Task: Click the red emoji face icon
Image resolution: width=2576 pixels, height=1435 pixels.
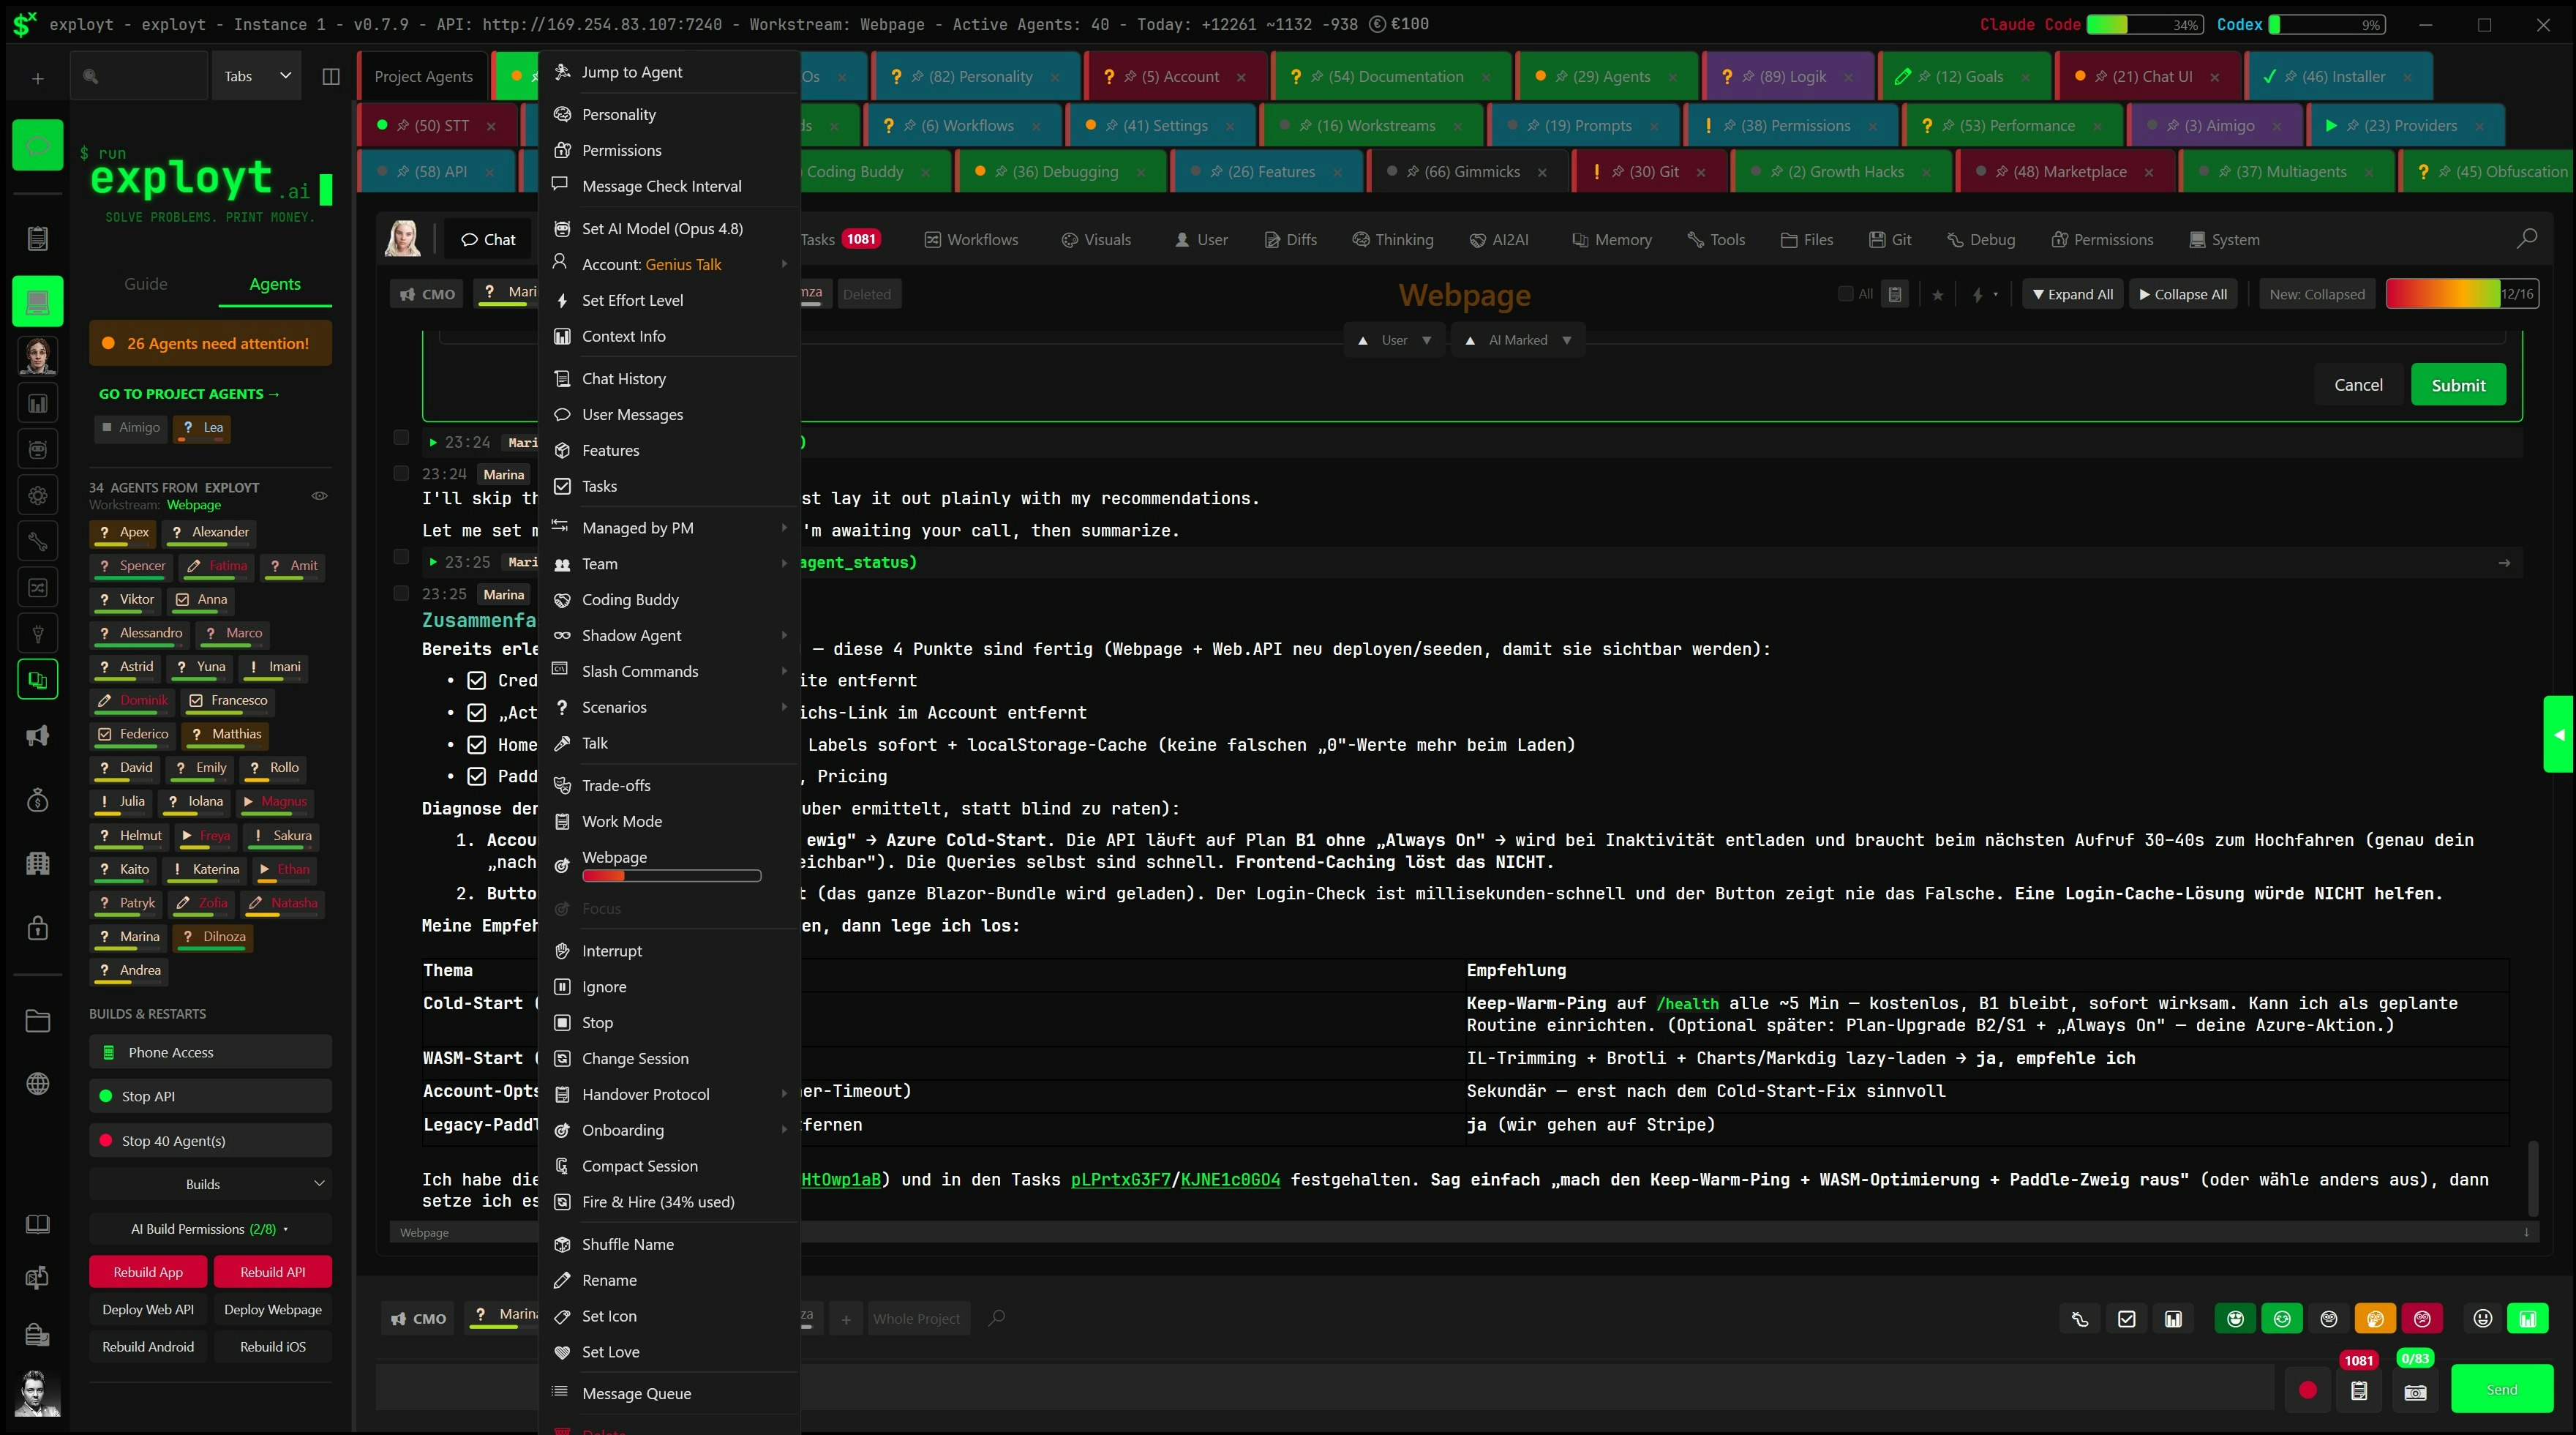Action: (2422, 1319)
